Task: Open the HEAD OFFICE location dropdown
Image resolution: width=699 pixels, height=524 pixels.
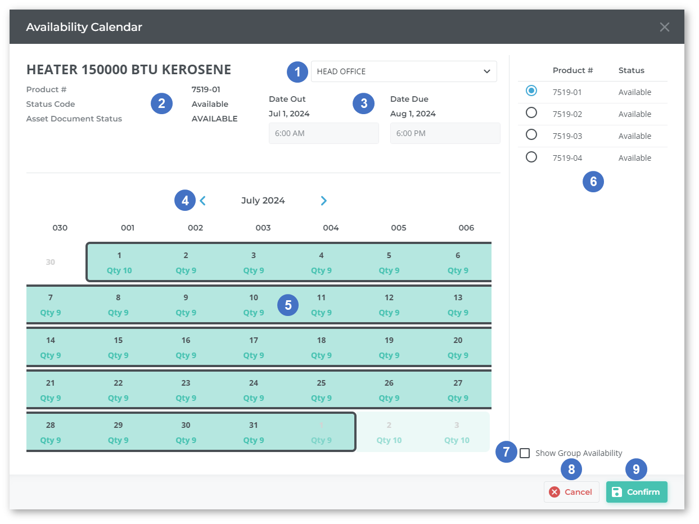Action: 404,71
